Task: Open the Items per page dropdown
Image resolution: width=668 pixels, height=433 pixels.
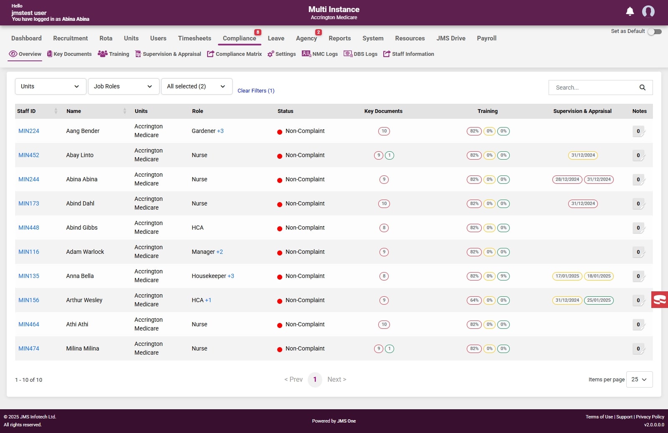Action: (639, 380)
